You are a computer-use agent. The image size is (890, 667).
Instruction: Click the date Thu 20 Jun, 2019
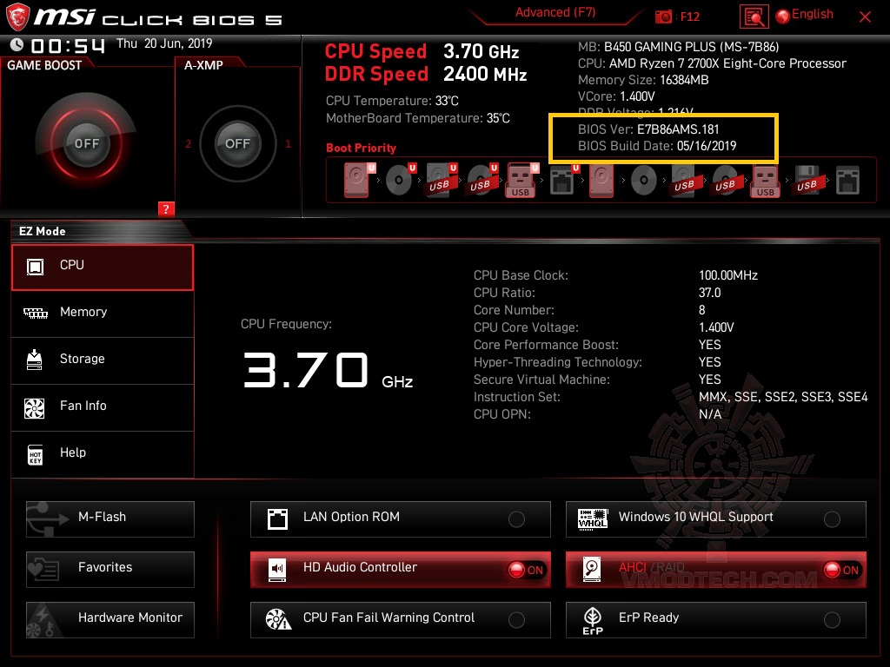164,43
